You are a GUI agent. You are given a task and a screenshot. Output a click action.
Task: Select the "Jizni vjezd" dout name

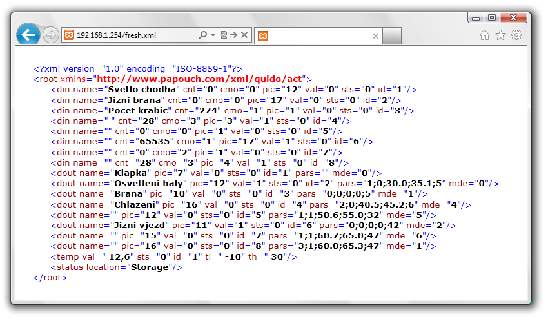pos(139,225)
